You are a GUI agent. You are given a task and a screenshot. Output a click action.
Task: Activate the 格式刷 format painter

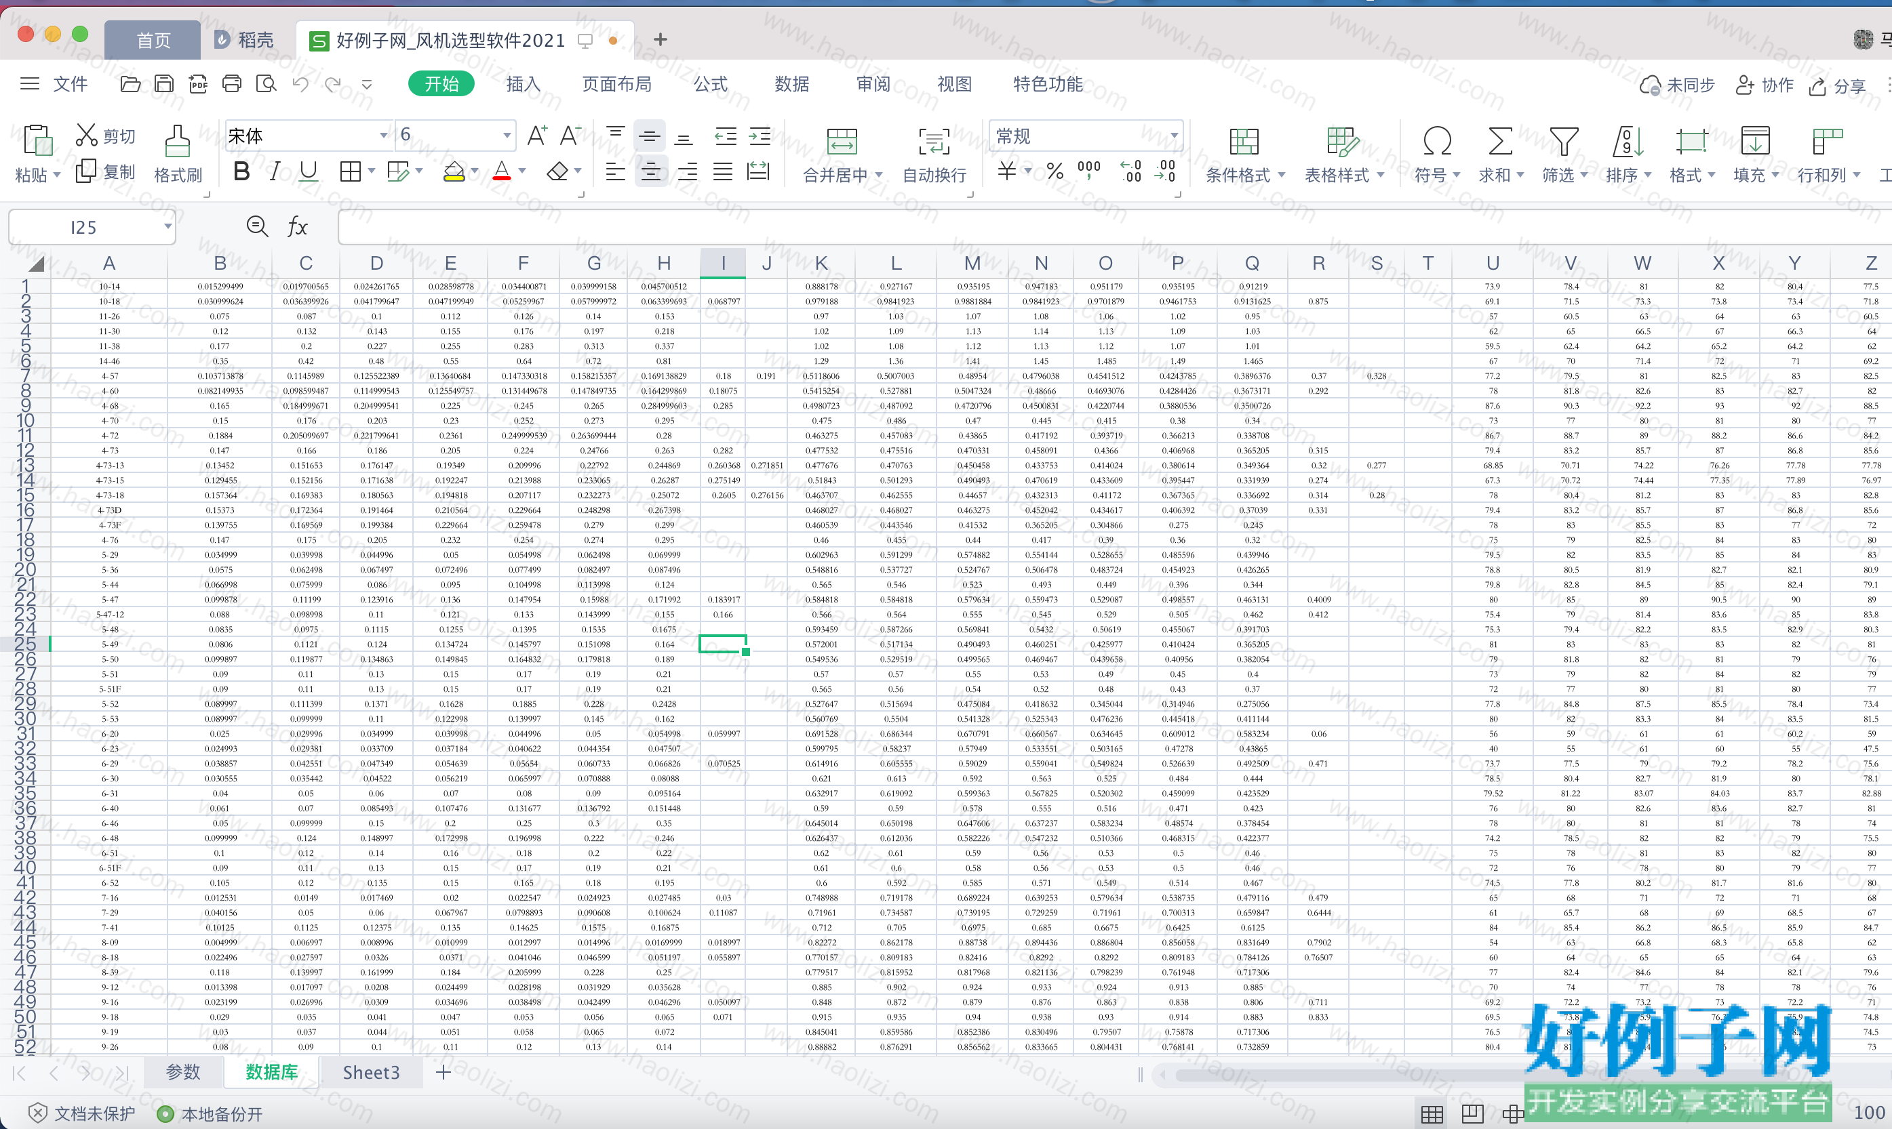[x=177, y=155]
